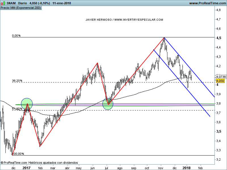Click the 38,20% Fibonacci level label
This screenshot has width=227, height=170.
17,81
